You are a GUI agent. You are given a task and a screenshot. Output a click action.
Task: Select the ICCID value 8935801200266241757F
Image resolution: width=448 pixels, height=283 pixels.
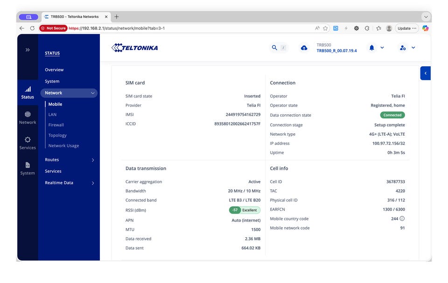[238, 124]
